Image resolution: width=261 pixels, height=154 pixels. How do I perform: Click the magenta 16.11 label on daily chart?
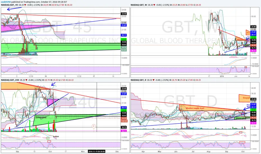pyautogui.click(x=253, y=123)
